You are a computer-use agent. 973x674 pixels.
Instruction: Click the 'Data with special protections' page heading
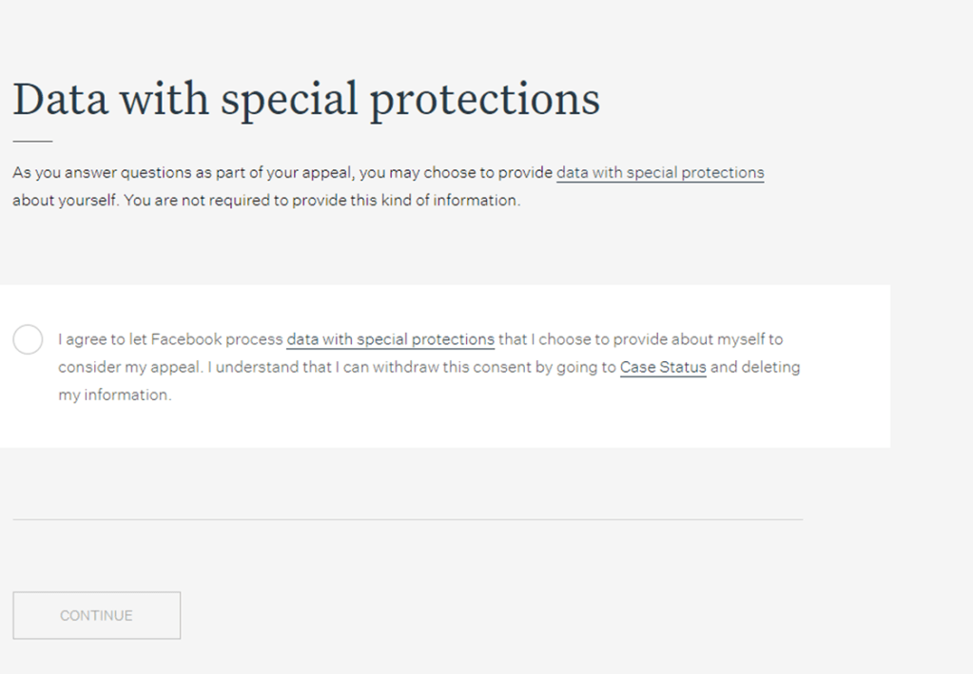(306, 100)
